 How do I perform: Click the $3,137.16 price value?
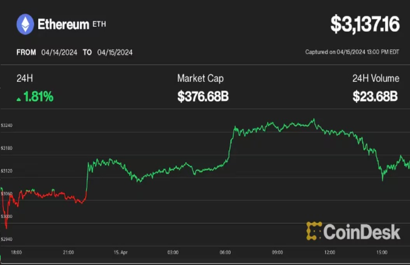point(365,24)
